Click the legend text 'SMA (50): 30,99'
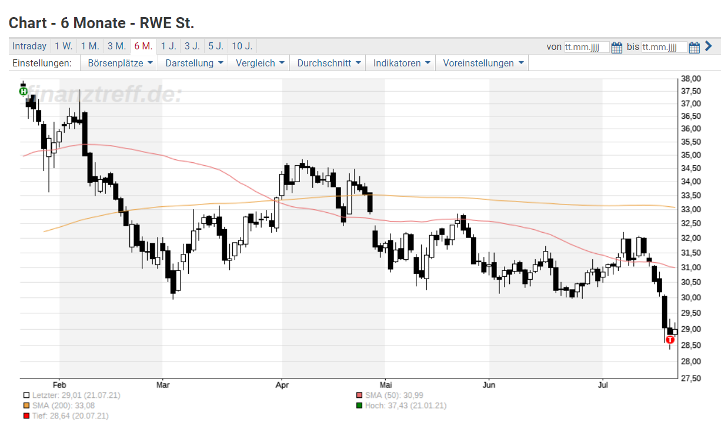 coord(393,396)
